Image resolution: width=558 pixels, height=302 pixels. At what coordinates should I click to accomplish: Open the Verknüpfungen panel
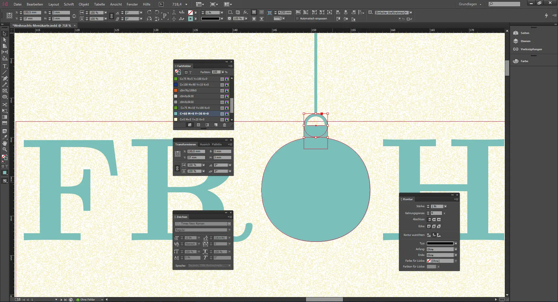tap(531, 49)
